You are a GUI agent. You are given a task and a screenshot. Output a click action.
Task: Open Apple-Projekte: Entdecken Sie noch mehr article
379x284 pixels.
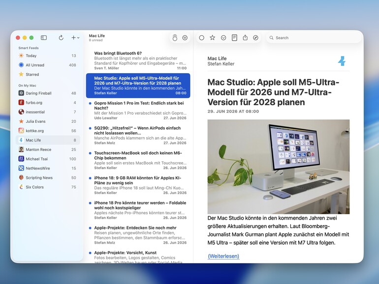click(138, 235)
